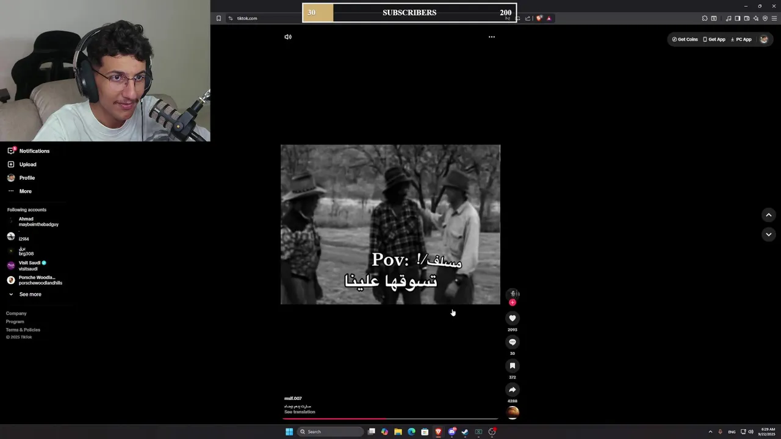
Task: Open Upload in sidebar
Action: pyautogui.click(x=22, y=164)
